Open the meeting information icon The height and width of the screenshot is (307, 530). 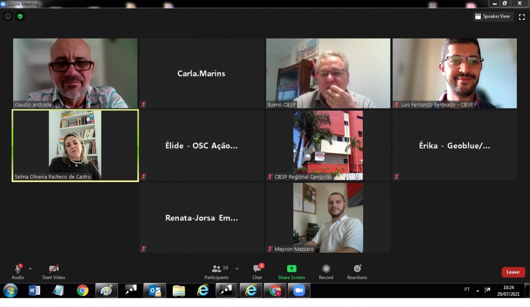click(x=7, y=17)
